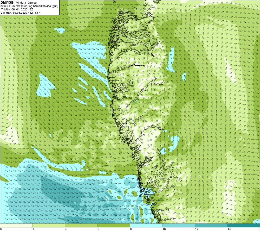This screenshot has height=231, width=260.
Task: Click the legend value '14'
Action: coord(229,229)
